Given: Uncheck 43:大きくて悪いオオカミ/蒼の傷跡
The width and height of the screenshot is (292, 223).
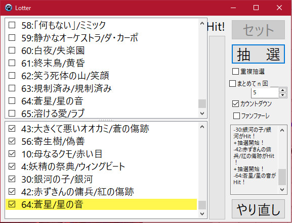Looking at the screenshot, I should pyautogui.click(x=12, y=128).
